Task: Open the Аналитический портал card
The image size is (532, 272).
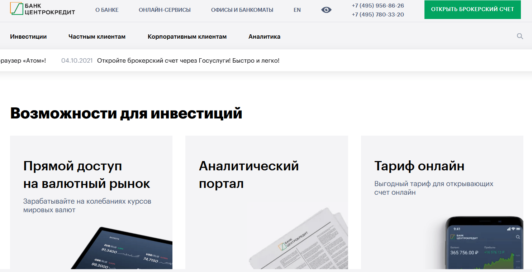Action: tap(267, 202)
